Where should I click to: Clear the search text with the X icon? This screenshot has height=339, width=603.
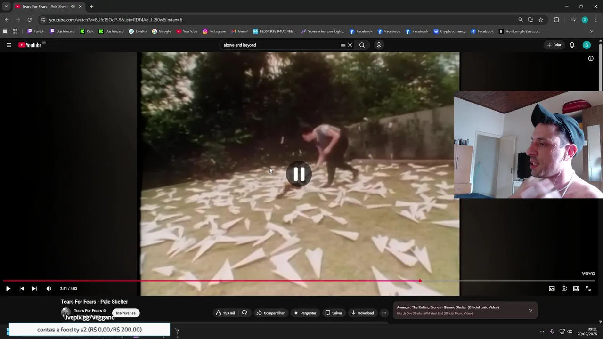click(350, 45)
